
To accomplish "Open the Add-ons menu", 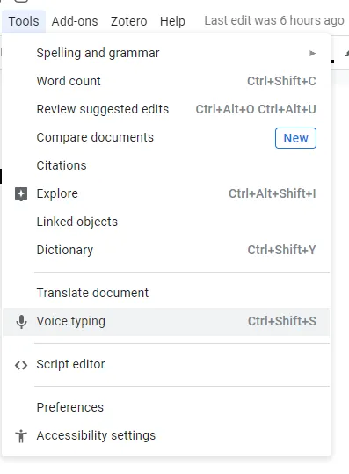I will 75,21.
